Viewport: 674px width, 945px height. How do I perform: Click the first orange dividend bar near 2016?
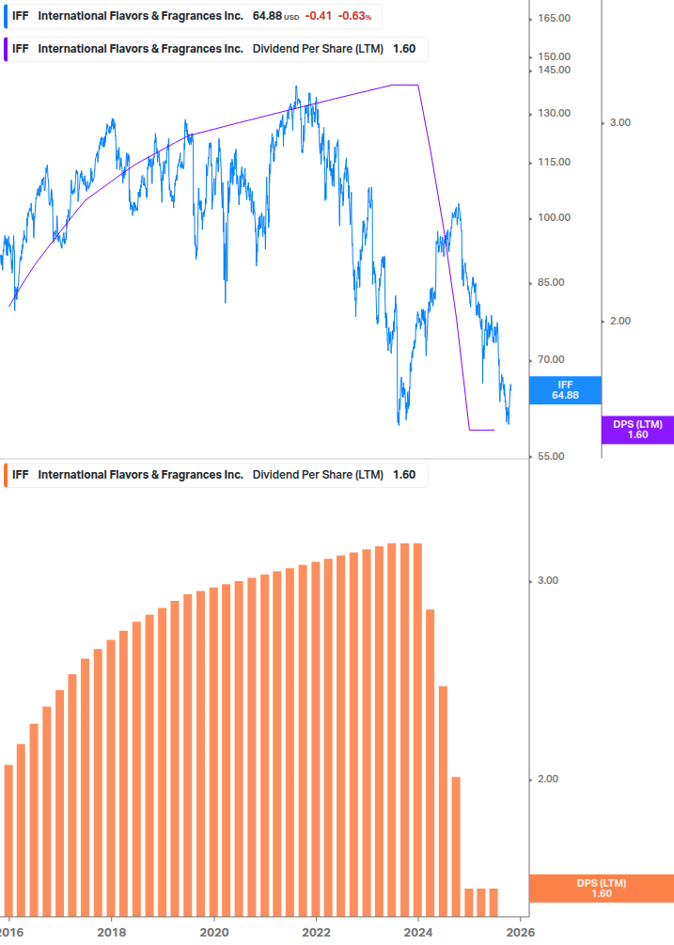(x=8, y=841)
